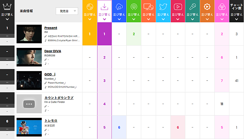Open the 発売日 sort dropdown

point(67,11)
